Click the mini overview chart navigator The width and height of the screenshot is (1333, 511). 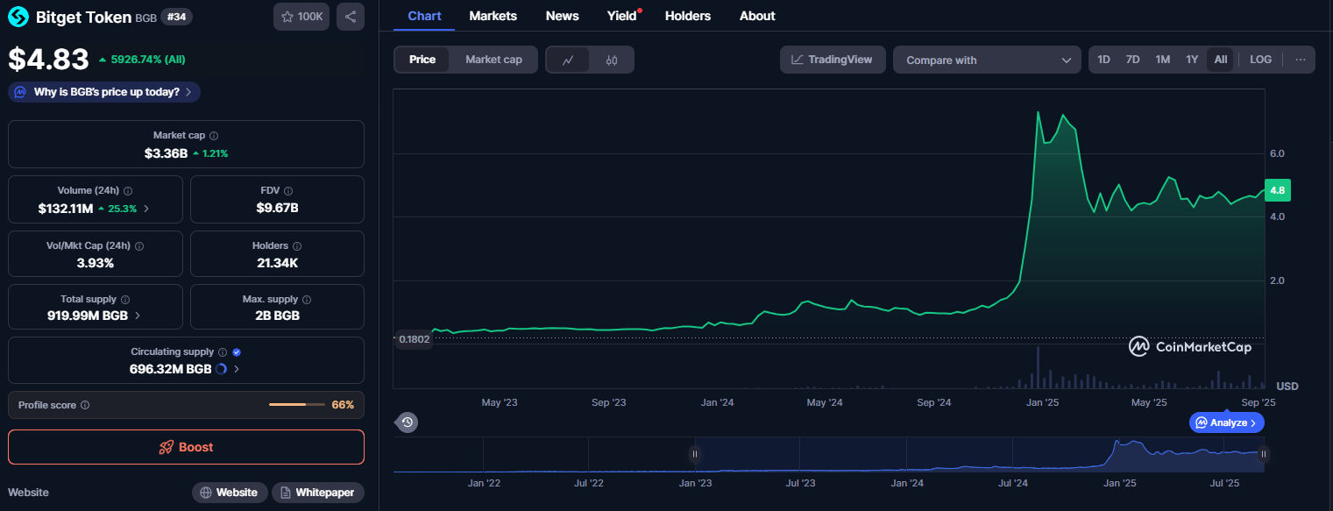pyautogui.click(x=829, y=455)
